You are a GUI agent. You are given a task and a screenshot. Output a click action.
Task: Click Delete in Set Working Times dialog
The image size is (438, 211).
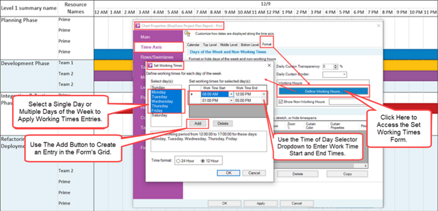pos(223,123)
